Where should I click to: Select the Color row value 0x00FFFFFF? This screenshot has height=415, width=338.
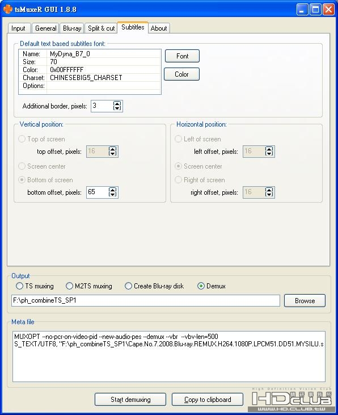(x=90, y=70)
